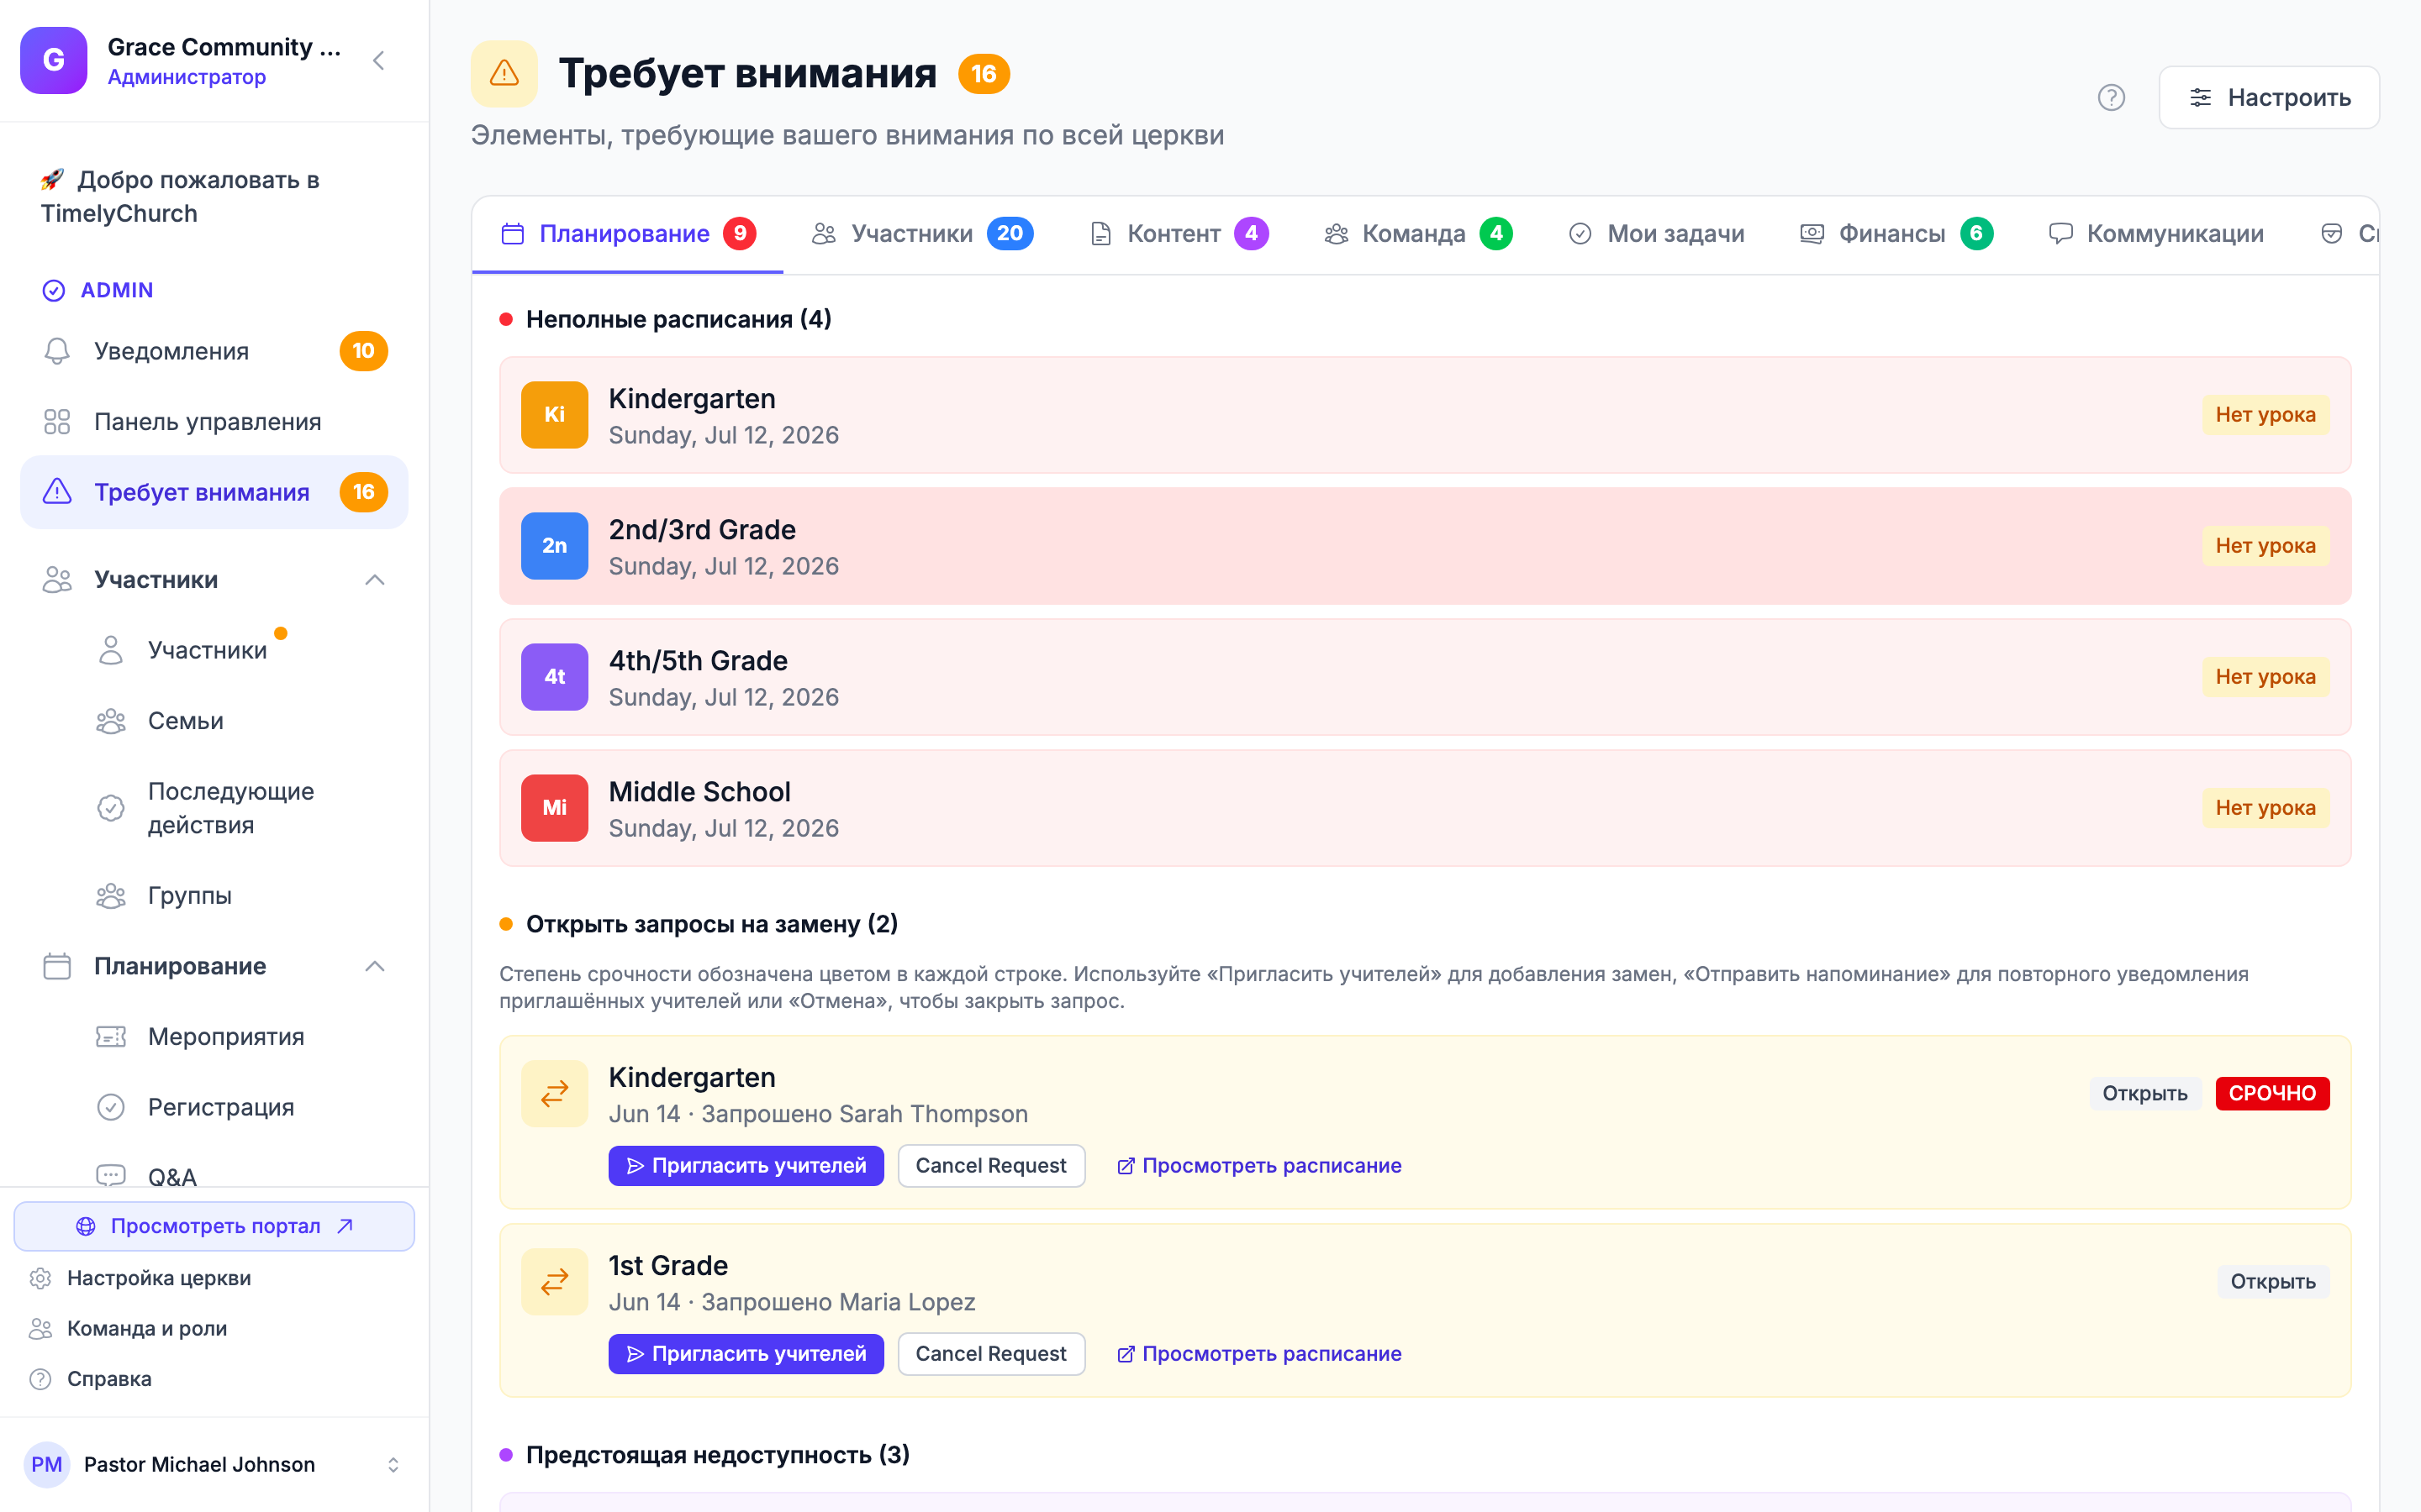Switch to the Планирование tab
2421x1512 pixels.
[x=627, y=234]
